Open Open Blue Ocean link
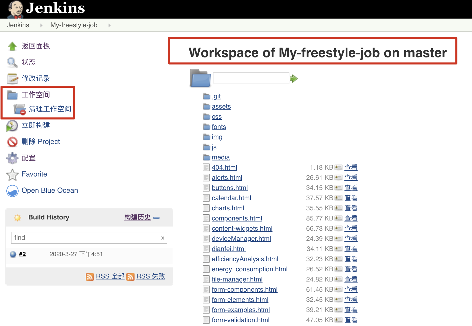472x326 pixels. pyautogui.click(x=50, y=190)
